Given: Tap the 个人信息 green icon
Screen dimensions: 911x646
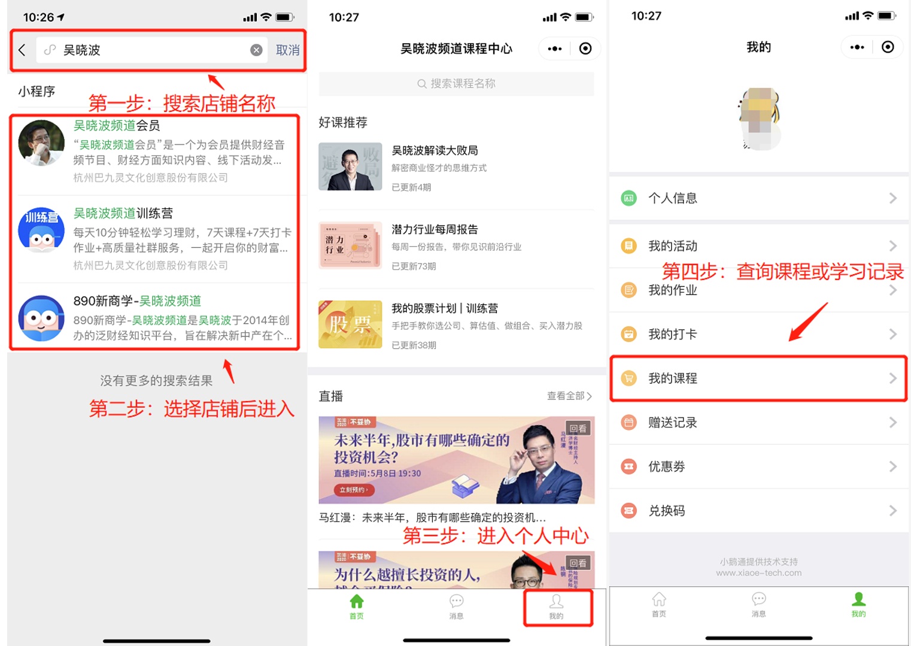Looking at the screenshot, I should (x=628, y=198).
